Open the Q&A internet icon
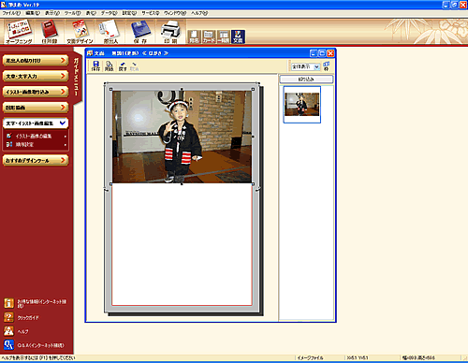Image resolution: width=468 pixels, height=363 pixels. [8, 344]
